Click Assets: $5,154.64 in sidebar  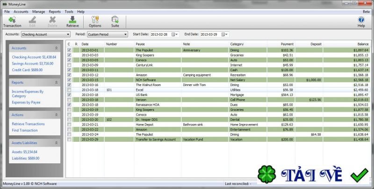tap(25, 152)
